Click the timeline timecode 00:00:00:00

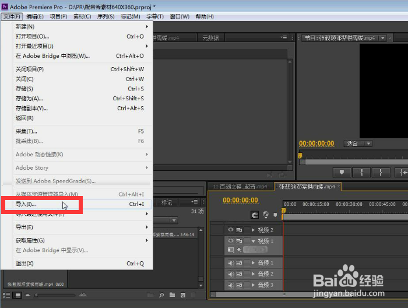pyautogui.click(x=240, y=200)
